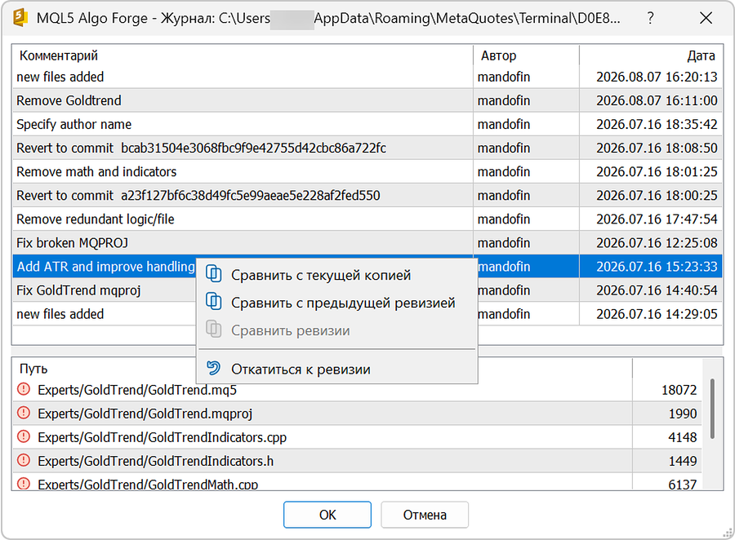Choose Сравнить с текущей копией
The image size is (735, 540).
(337, 274)
